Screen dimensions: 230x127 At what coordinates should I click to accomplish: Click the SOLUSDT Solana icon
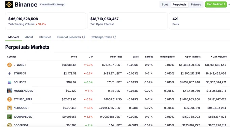point(9,82)
